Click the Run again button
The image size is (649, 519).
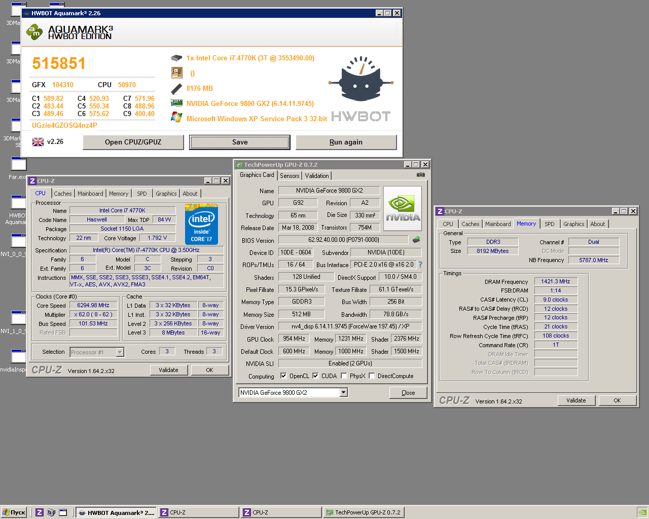tap(346, 142)
